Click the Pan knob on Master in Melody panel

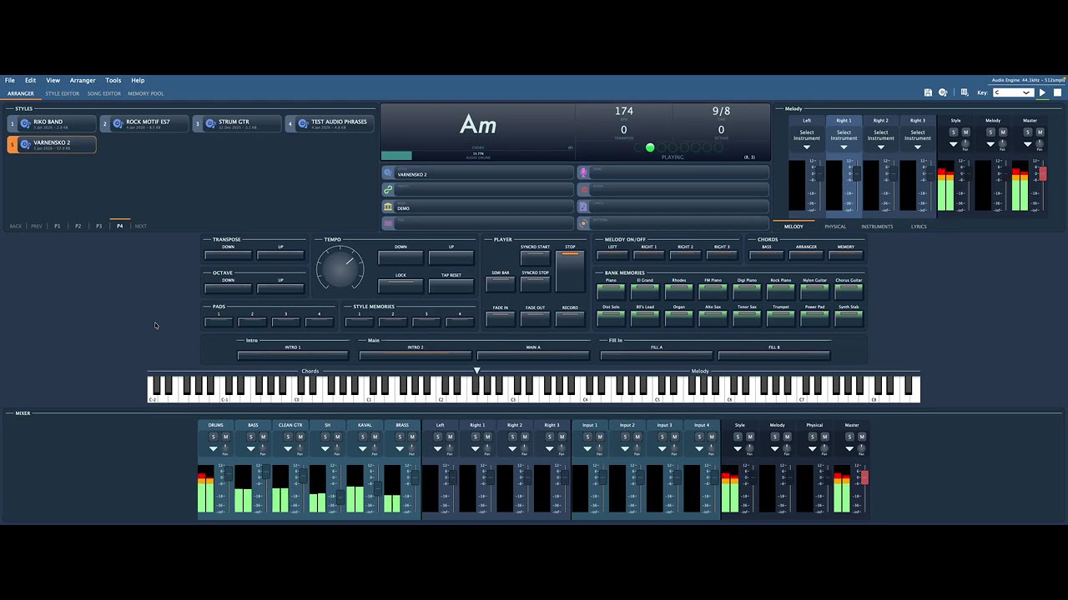[x=1039, y=144]
